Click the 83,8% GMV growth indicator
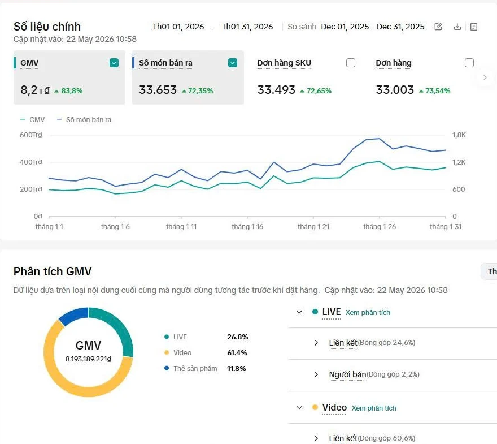This screenshot has height=444, width=497. [x=68, y=91]
